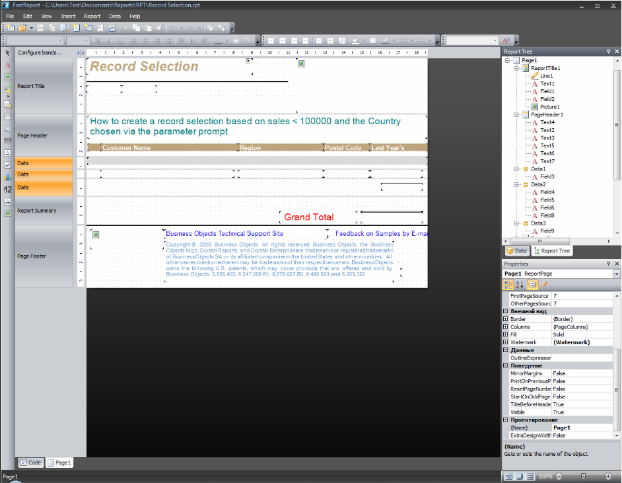Screen dimensions: 622x483
Task: Select the Data tab in Report Tree panel
Action: coord(516,251)
